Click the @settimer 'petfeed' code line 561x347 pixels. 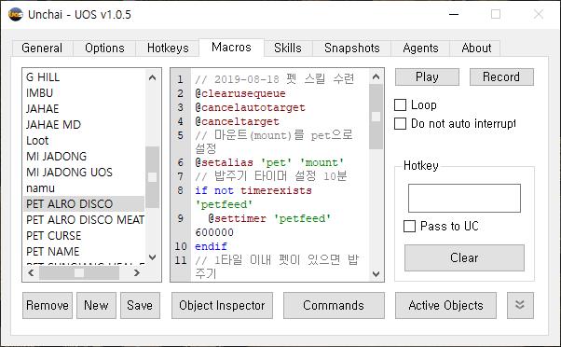click(x=269, y=218)
